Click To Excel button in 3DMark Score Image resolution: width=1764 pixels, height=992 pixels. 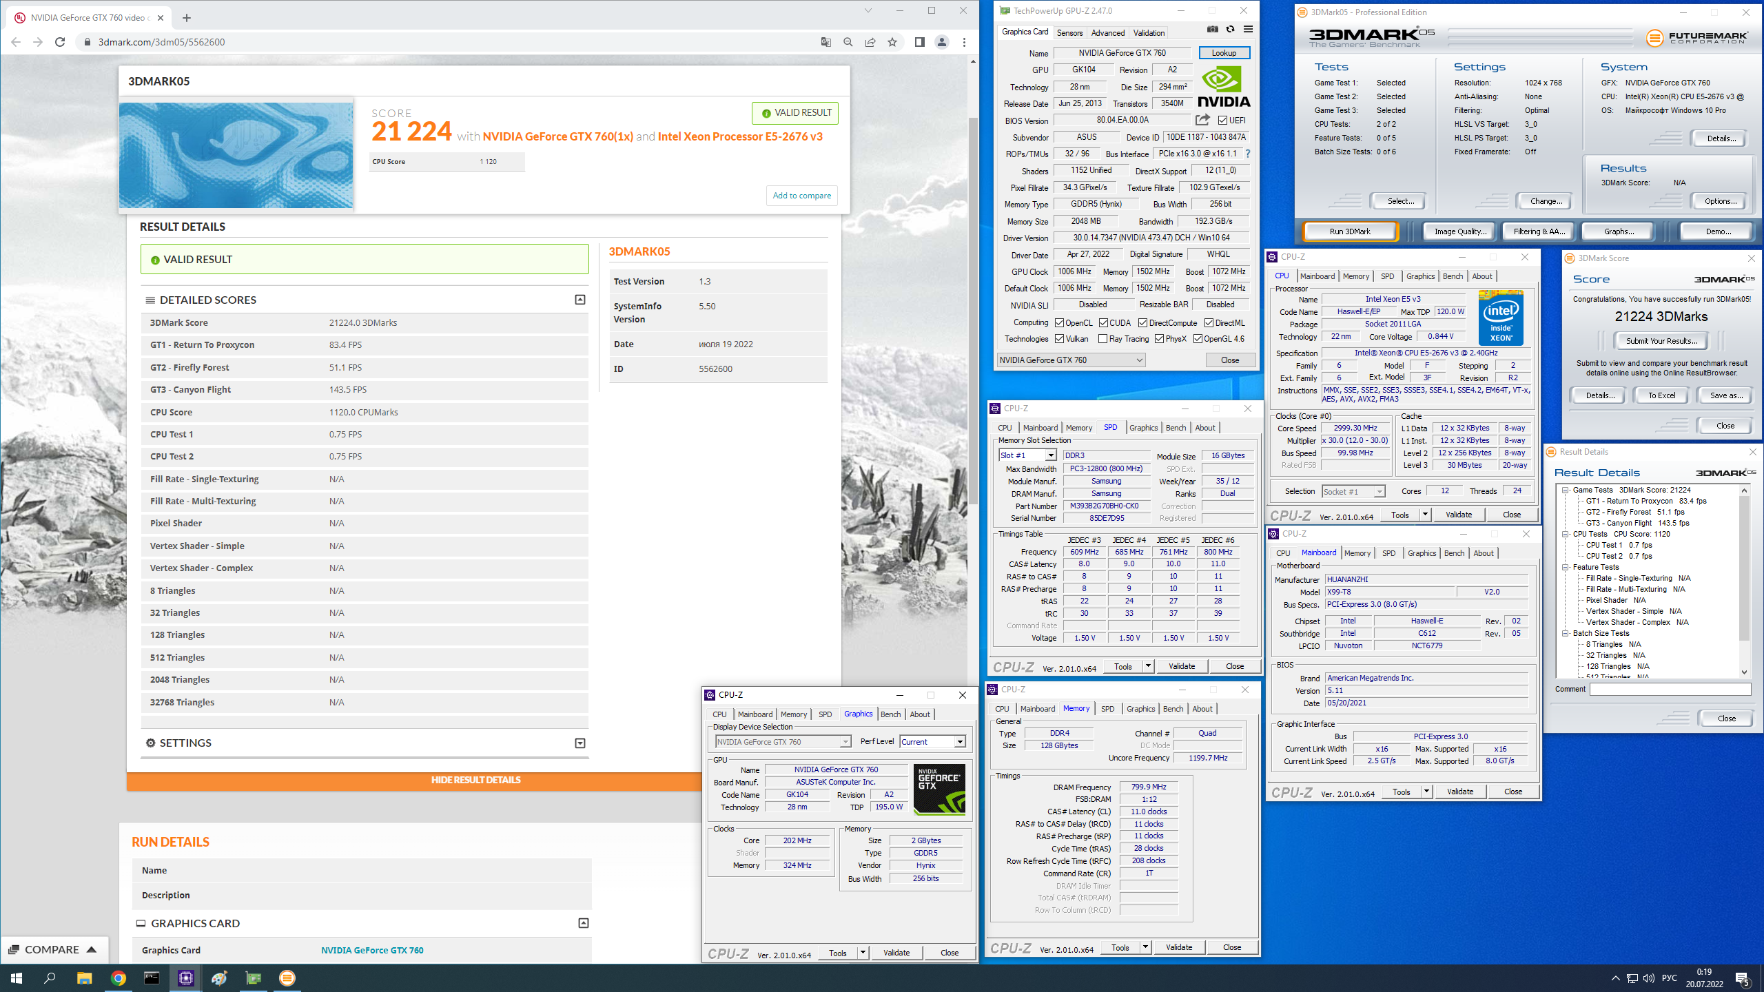point(1661,395)
